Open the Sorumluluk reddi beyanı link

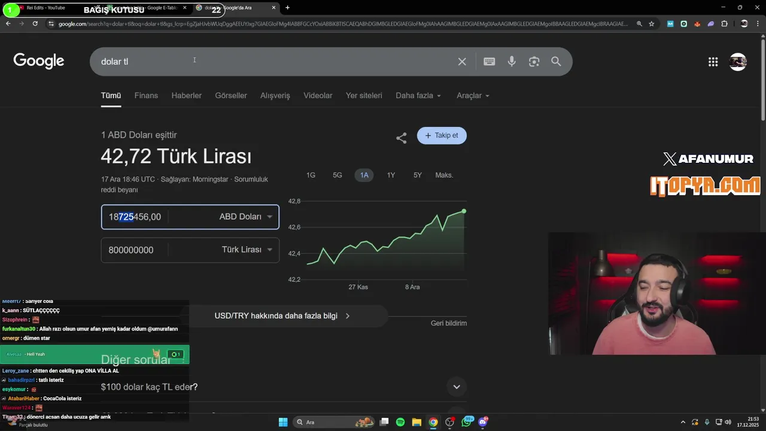click(x=184, y=184)
